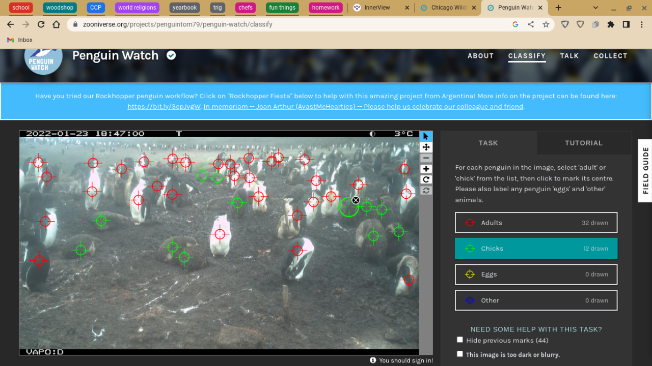Click the 'NEED SOME HELP WITH THIS TASK?' heading
Screen dimensions: 652x366
pos(536,329)
